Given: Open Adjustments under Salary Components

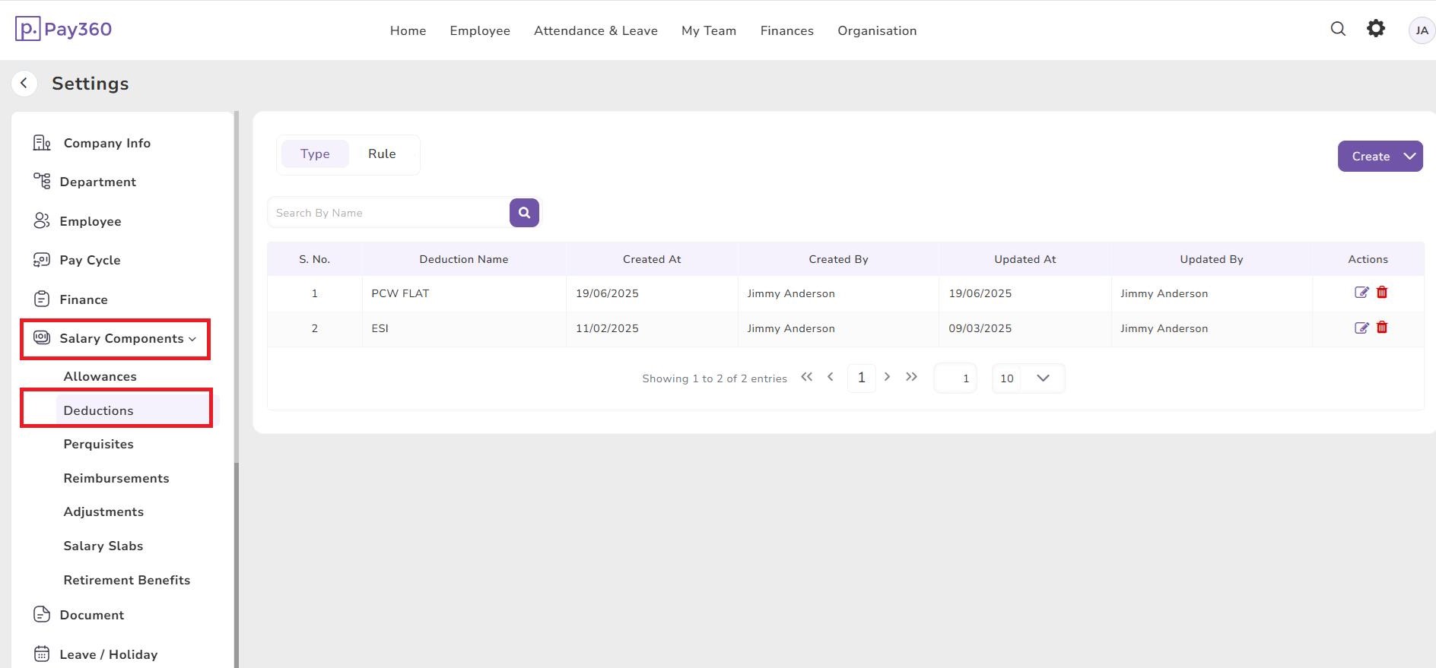Looking at the screenshot, I should [x=103, y=511].
